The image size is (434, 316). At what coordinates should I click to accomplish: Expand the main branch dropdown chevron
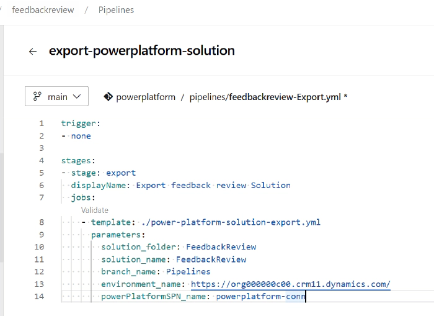[77, 97]
